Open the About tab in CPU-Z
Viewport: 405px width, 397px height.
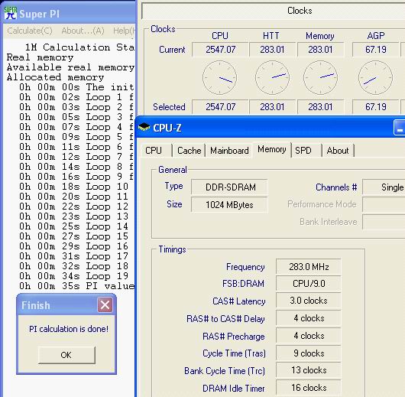click(x=338, y=150)
